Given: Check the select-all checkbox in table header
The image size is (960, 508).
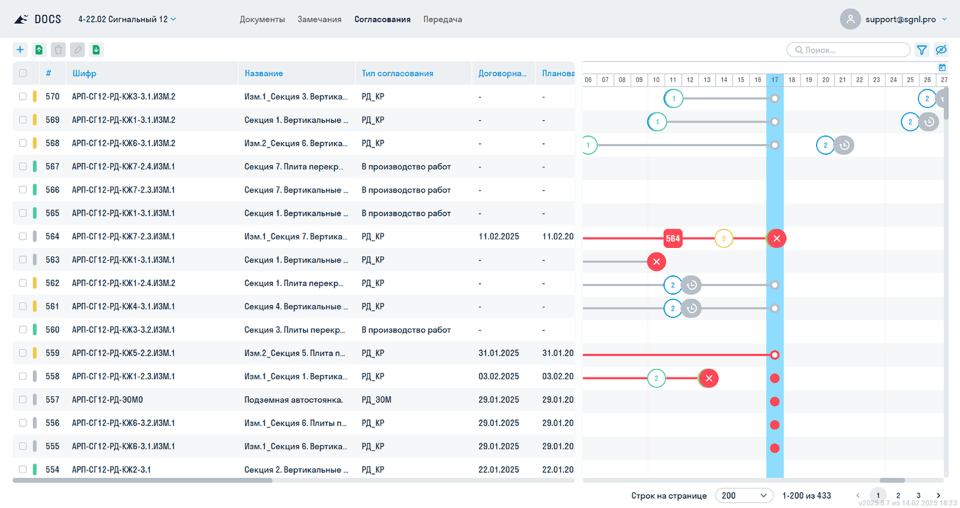Looking at the screenshot, I should pyautogui.click(x=23, y=73).
